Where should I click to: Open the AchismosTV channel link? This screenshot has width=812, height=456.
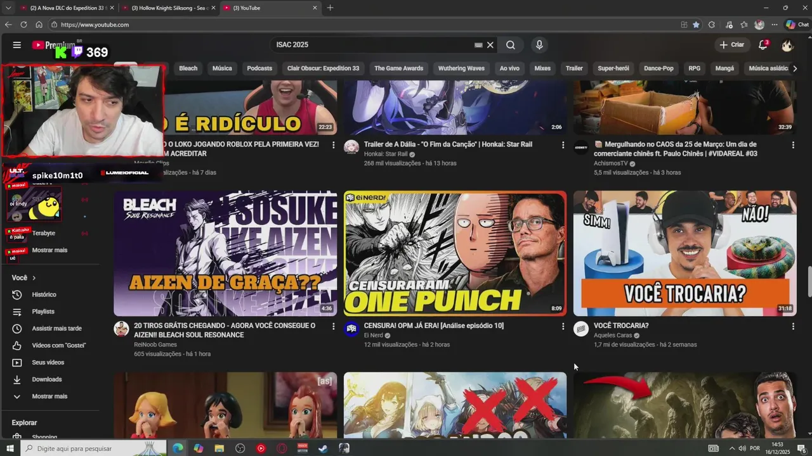611,163
